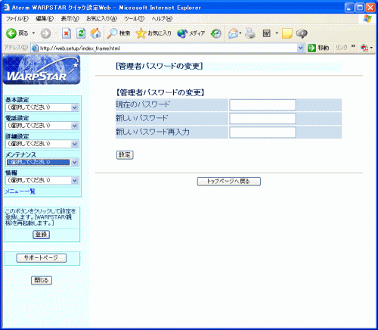This screenshot has width=378, height=330.
Task: Open the 編集(E) menu
Action: (x=45, y=19)
